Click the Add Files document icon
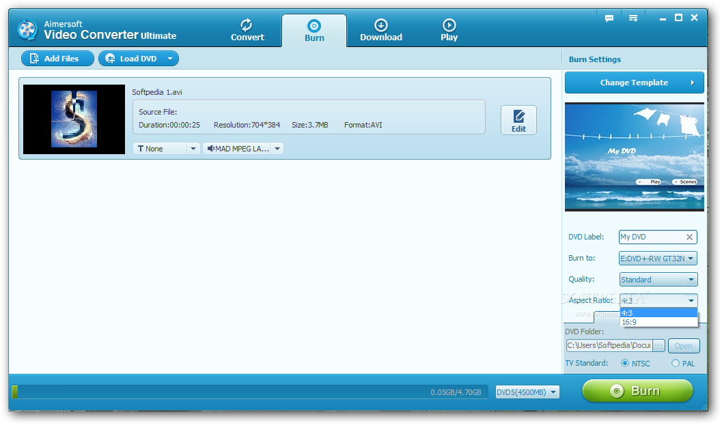Screen dimensions: 722x425 point(34,59)
